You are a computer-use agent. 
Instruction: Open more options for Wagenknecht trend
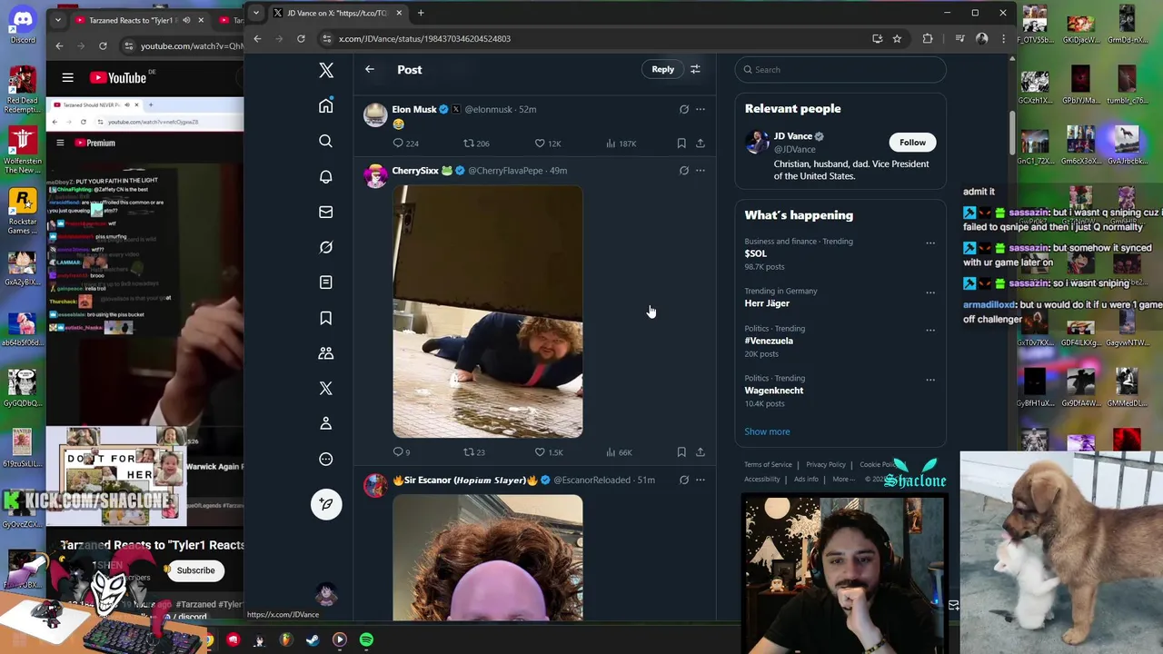coord(930,380)
